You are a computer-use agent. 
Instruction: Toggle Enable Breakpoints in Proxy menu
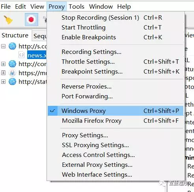coord(116,37)
